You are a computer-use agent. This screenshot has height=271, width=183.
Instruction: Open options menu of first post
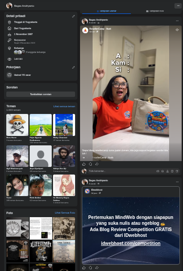click(x=177, y=21)
